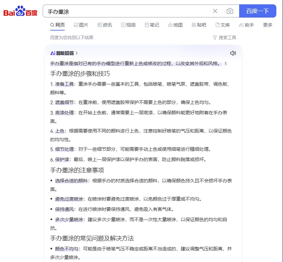This screenshot has width=283, height=262.
Task: Open the 搜索工具 filter
Action: (x=225, y=38)
